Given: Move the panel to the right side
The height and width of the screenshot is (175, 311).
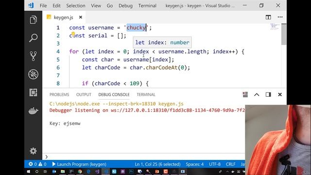Looking at the screenshot, I should [268, 94].
